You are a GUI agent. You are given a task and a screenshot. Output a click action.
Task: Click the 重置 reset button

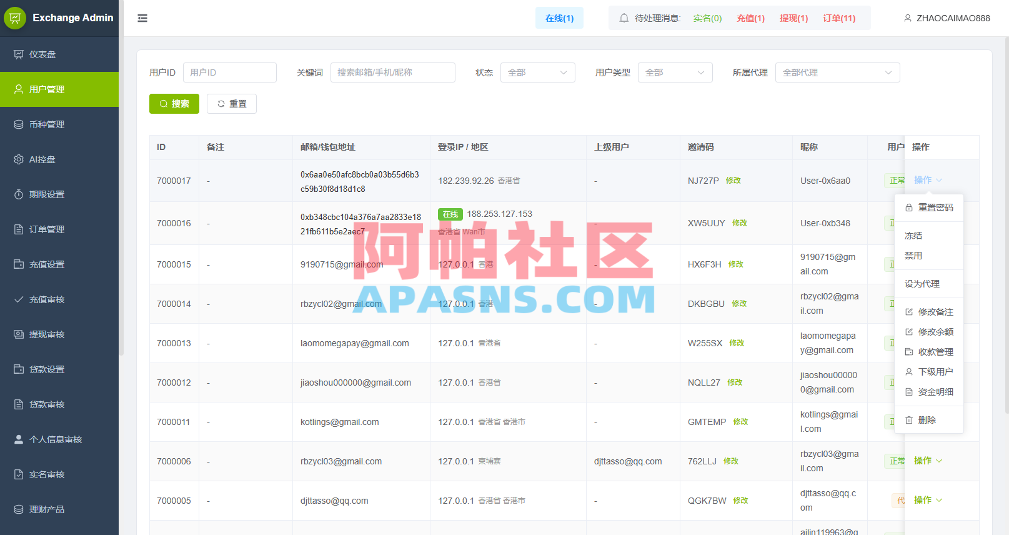232,104
